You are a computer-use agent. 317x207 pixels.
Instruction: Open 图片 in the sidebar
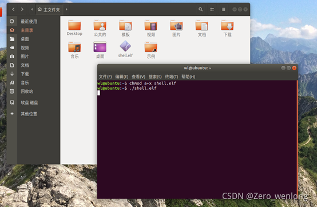point(25,57)
